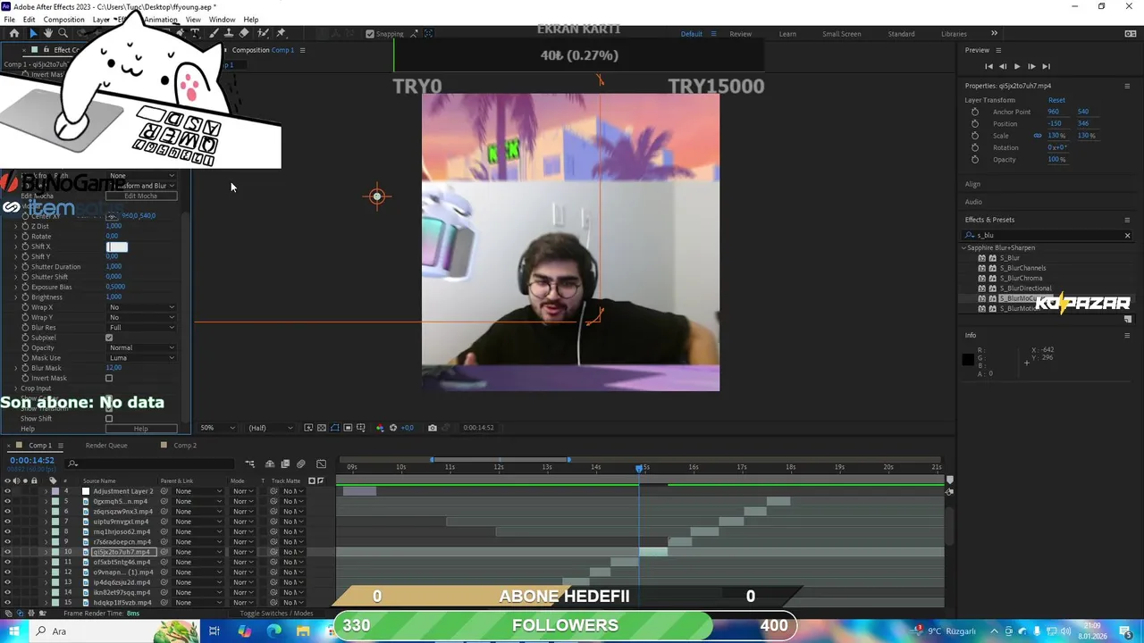Hide layer r7s6radoepcn.mp4 eye toggle
Screen dimensions: 1144x643
coord(7,542)
